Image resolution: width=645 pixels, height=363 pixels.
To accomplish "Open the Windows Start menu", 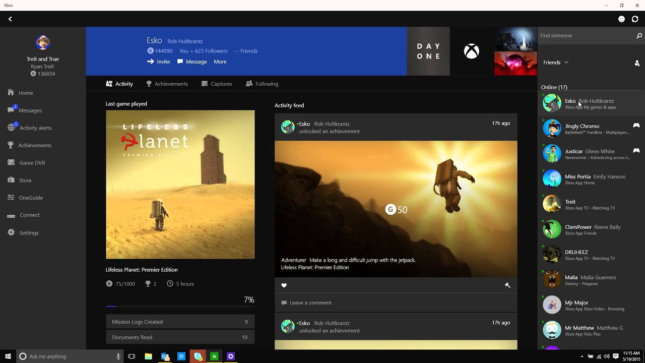I will click(x=8, y=356).
